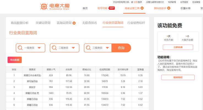
Task: Select search term 黑曜石本命佛吊坠
Action: (x=32, y=75)
